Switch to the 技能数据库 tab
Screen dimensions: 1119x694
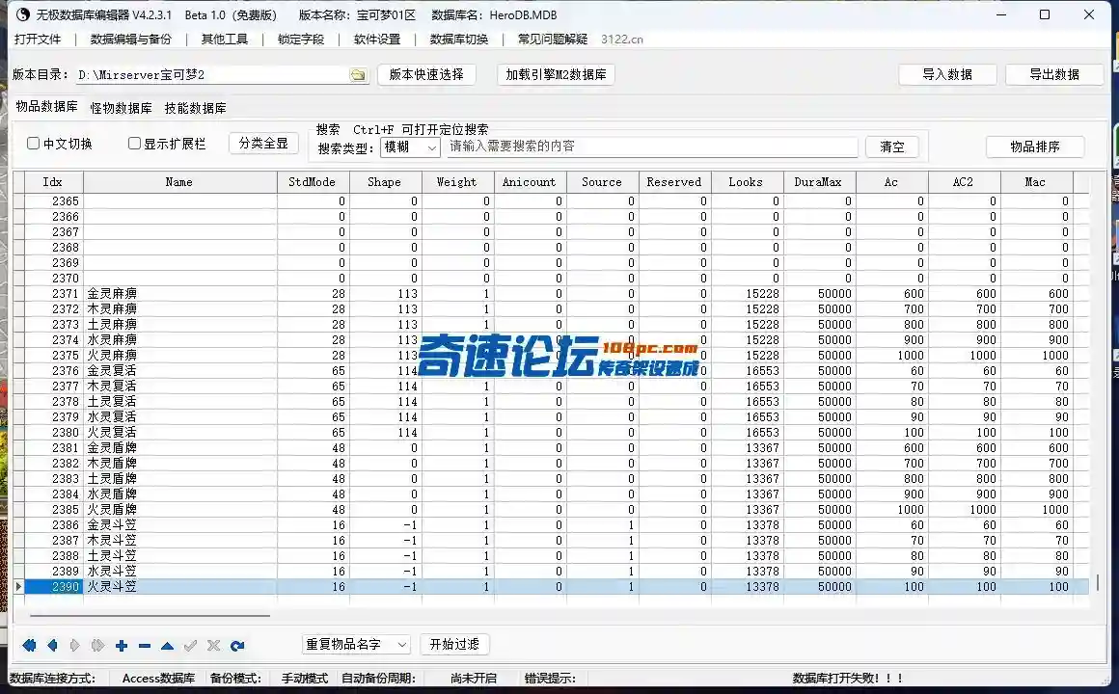point(196,108)
